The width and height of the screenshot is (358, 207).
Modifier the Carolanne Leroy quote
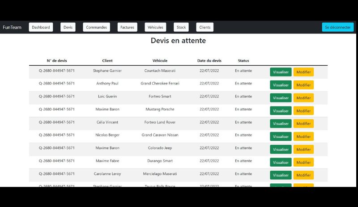click(x=303, y=175)
